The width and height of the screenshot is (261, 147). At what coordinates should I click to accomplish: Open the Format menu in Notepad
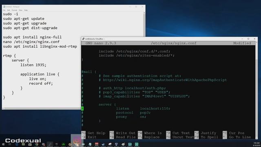coord(14,10)
